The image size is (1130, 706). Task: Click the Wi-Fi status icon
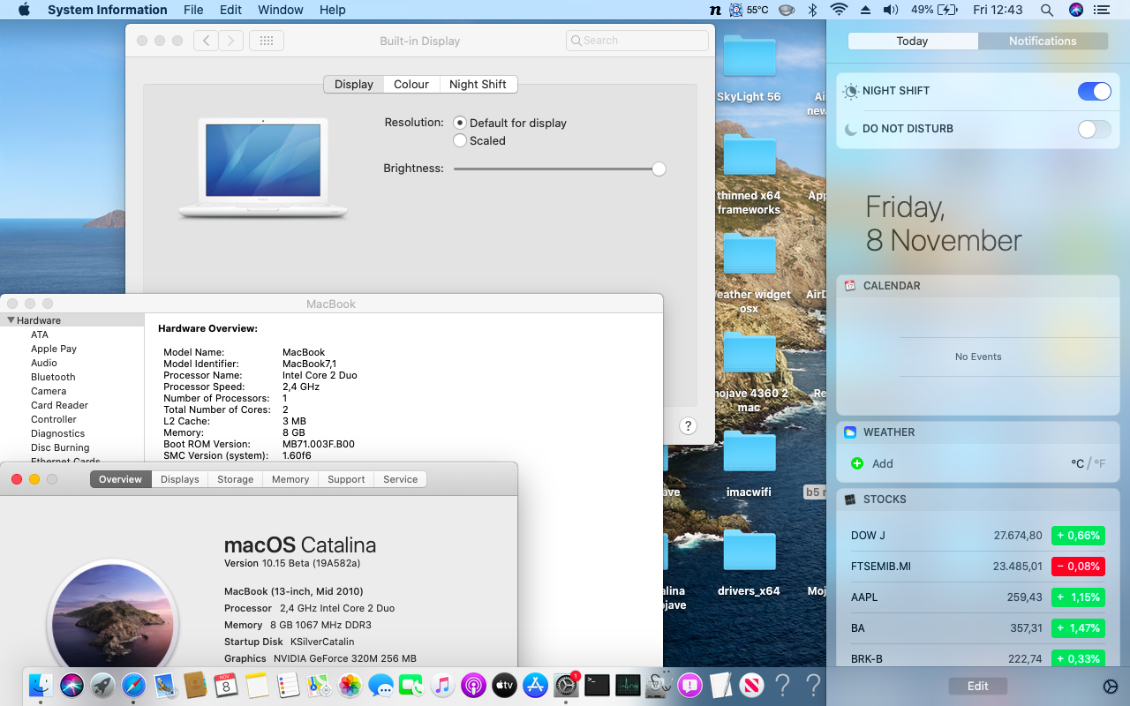pos(839,10)
